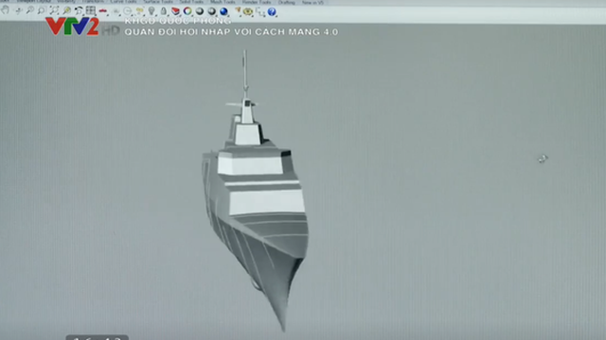The height and width of the screenshot is (340, 606).
Task: Select the gray Shaded Viewport sphere icon
Action: pyautogui.click(x=200, y=11)
